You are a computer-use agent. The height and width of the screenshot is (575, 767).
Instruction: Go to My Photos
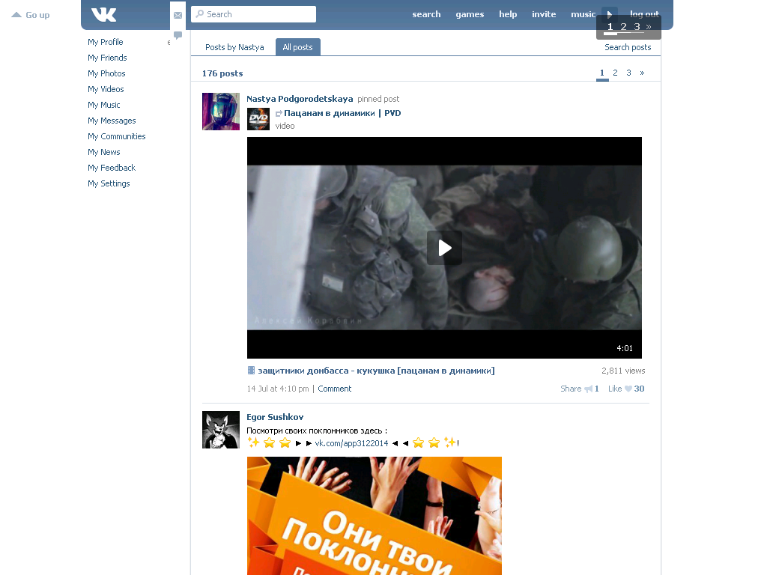[106, 73]
